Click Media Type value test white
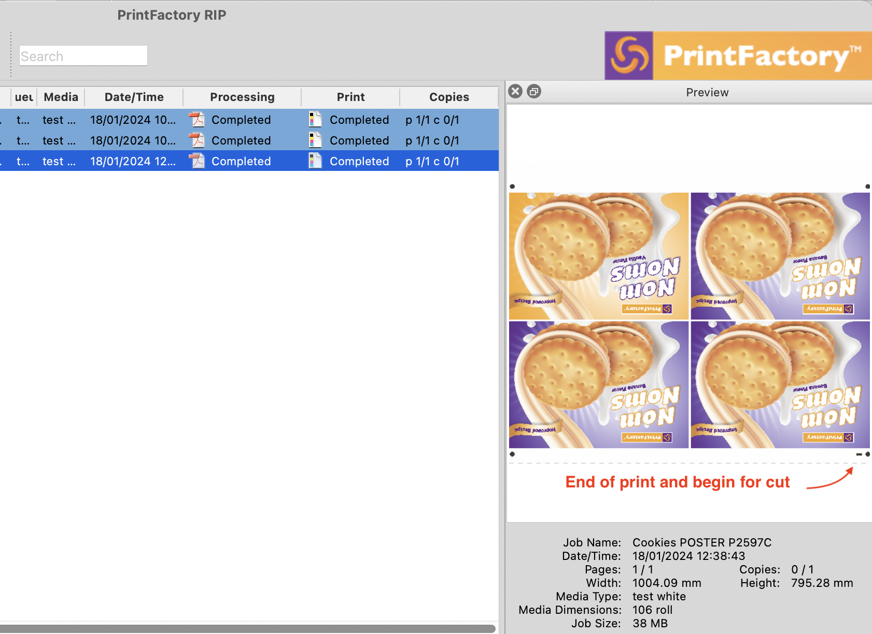872x634 pixels. [x=659, y=596]
